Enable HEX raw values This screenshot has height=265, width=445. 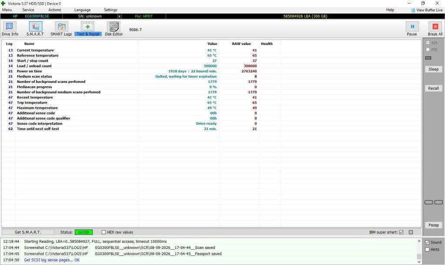point(103,232)
